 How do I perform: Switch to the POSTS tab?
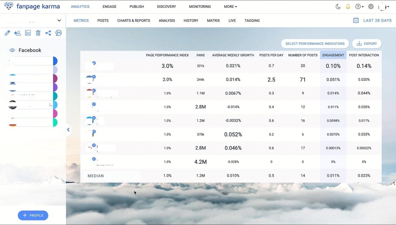point(103,20)
